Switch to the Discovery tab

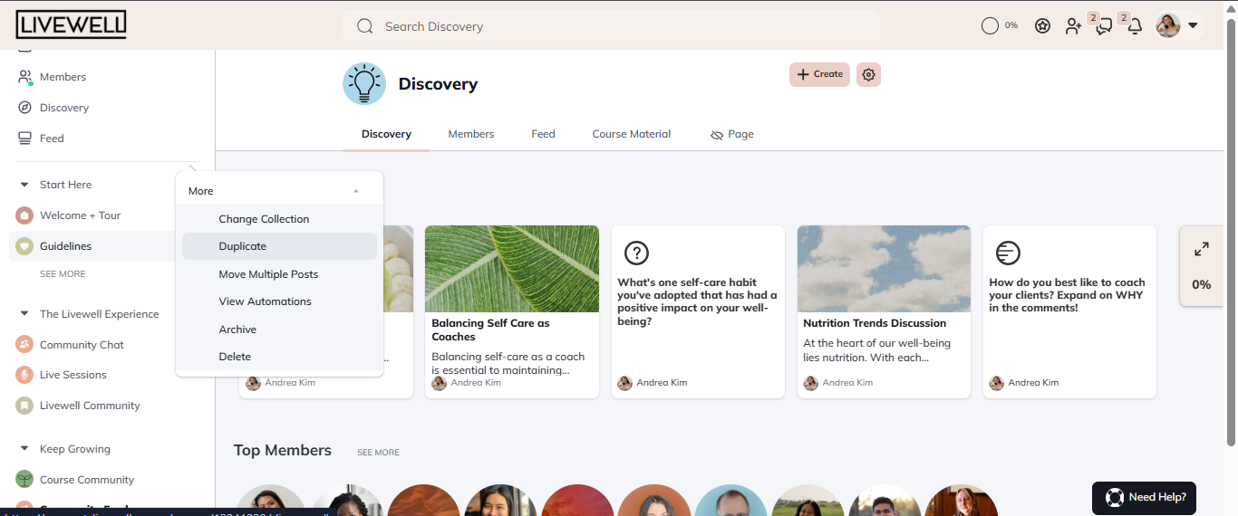pos(386,134)
